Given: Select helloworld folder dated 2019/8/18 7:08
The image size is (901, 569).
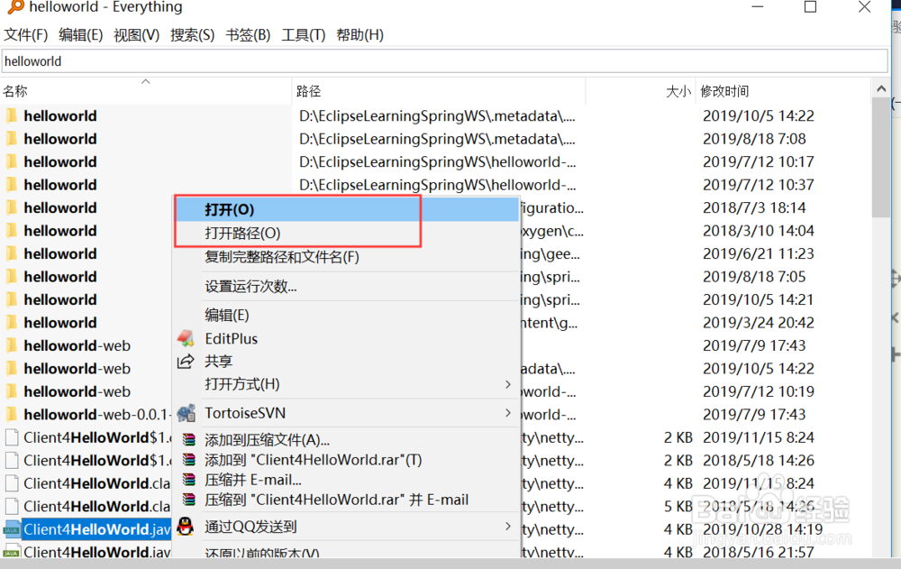Looking at the screenshot, I should coord(59,139).
